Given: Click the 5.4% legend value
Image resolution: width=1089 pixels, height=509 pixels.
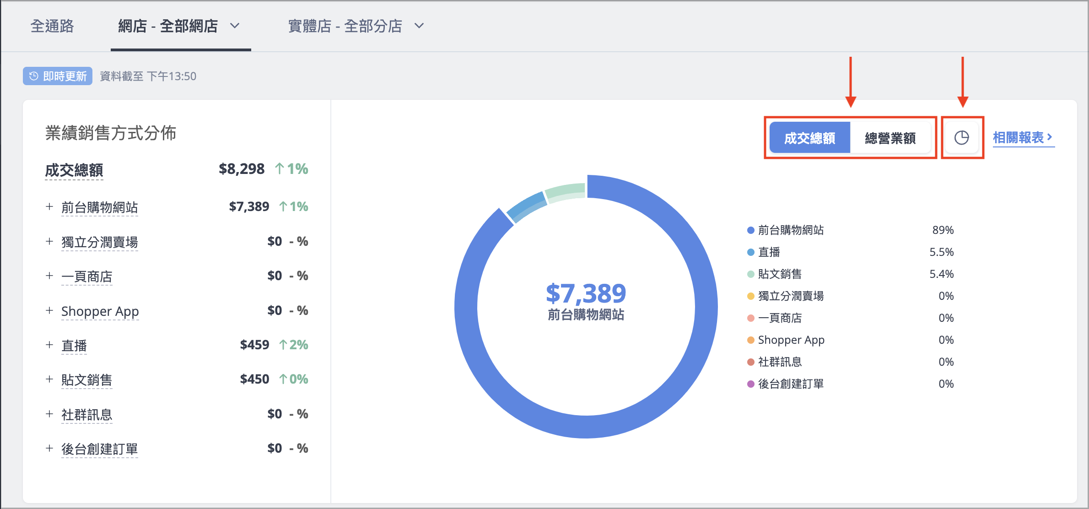Looking at the screenshot, I should point(942,274).
